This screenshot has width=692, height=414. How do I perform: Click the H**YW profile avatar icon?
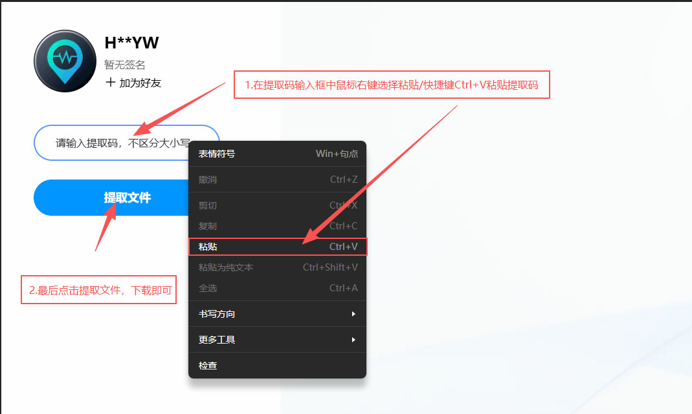[x=65, y=60]
